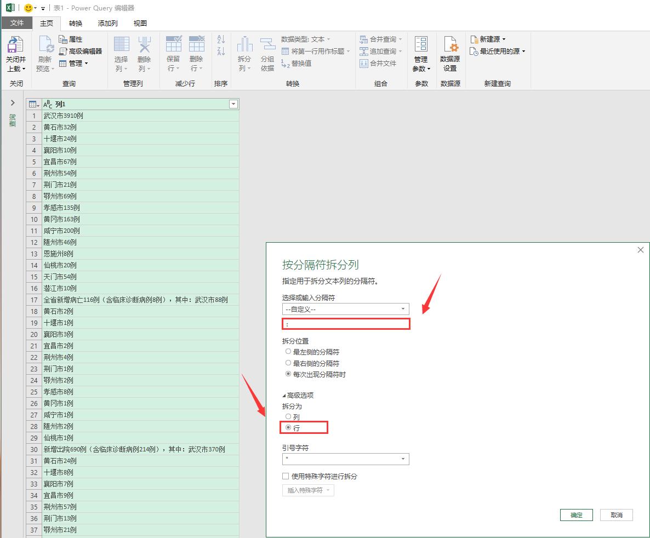The width and height of the screenshot is (650, 538).
Task: Enable 使用特殊字符进行拆分 checkbox
Action: (286, 476)
